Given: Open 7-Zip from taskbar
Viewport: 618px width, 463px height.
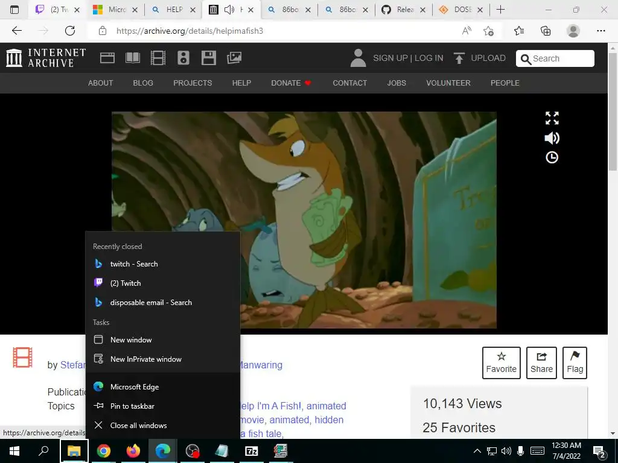Looking at the screenshot, I should (252, 451).
